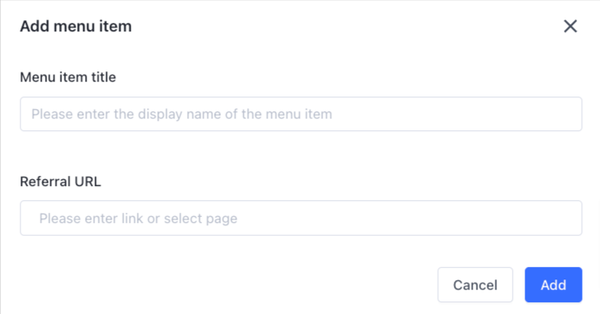
Task: Choose a page in Referral URL selector
Action: (x=300, y=218)
